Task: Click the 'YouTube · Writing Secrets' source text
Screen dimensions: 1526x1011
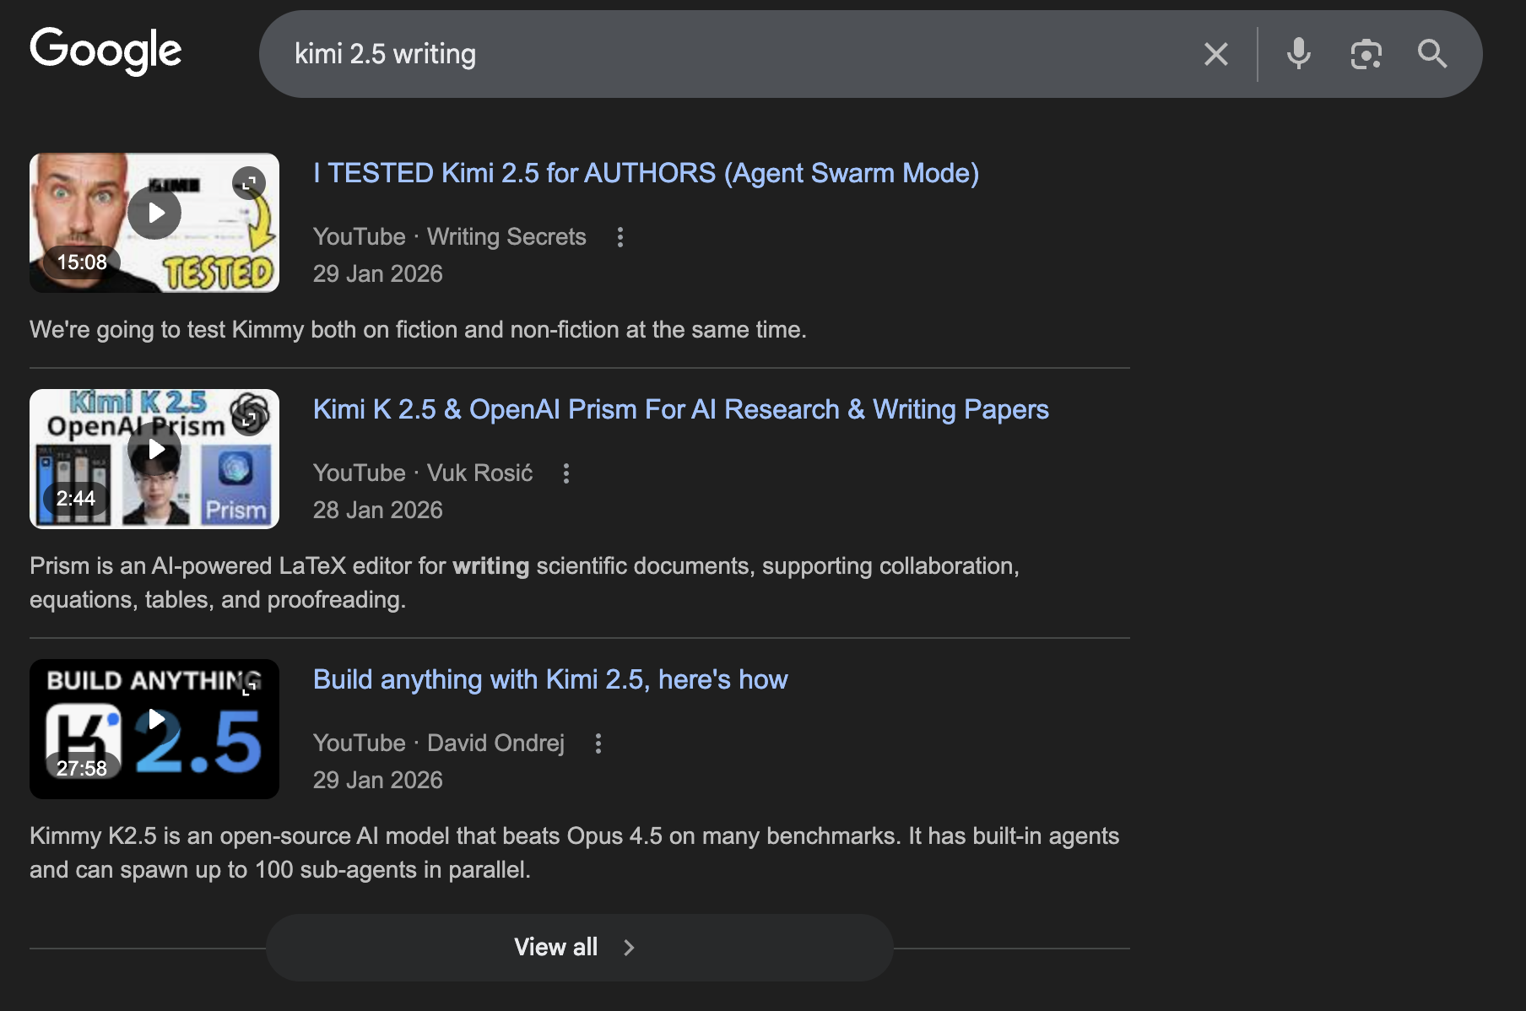Action: (x=449, y=236)
